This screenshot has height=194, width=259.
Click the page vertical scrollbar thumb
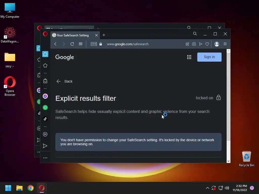228,97
